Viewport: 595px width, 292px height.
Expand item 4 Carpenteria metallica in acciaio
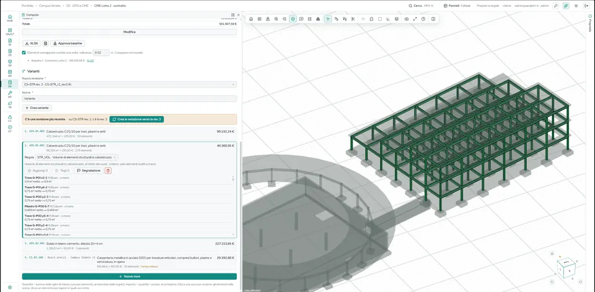[x=130, y=262]
